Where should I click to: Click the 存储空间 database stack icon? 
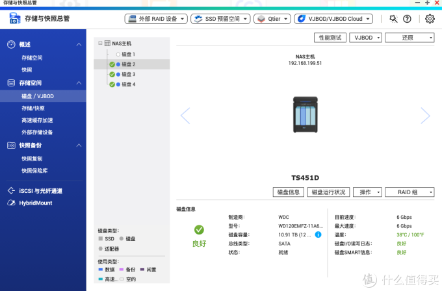[x=11, y=83]
